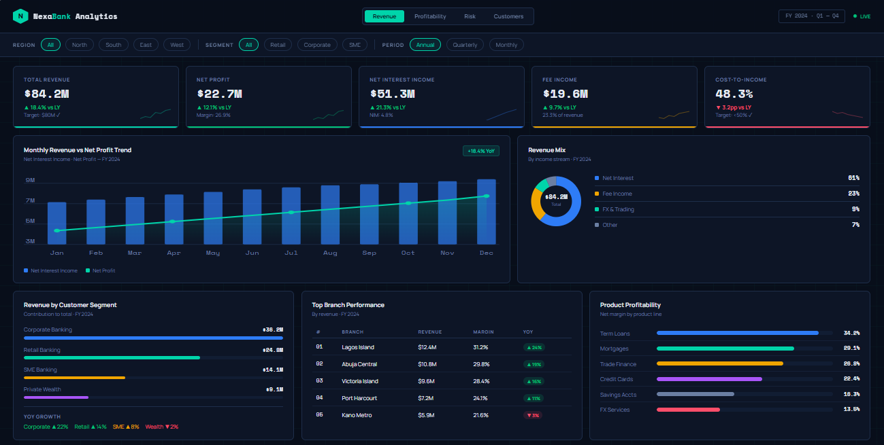Click the Abuja Central branch name
Image resolution: width=884 pixels, height=445 pixels.
click(359, 364)
